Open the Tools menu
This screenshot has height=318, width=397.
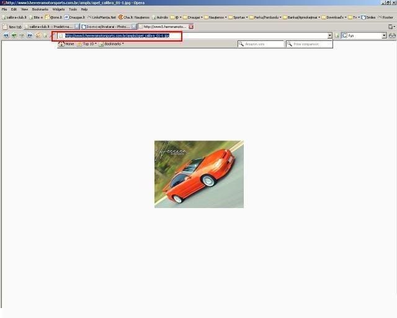[73, 9]
